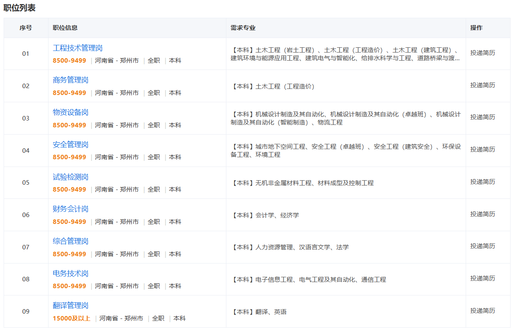Click 投递简历 in the 物资设备岗 row
Viewport: 515px width, 331px height.
(482, 117)
